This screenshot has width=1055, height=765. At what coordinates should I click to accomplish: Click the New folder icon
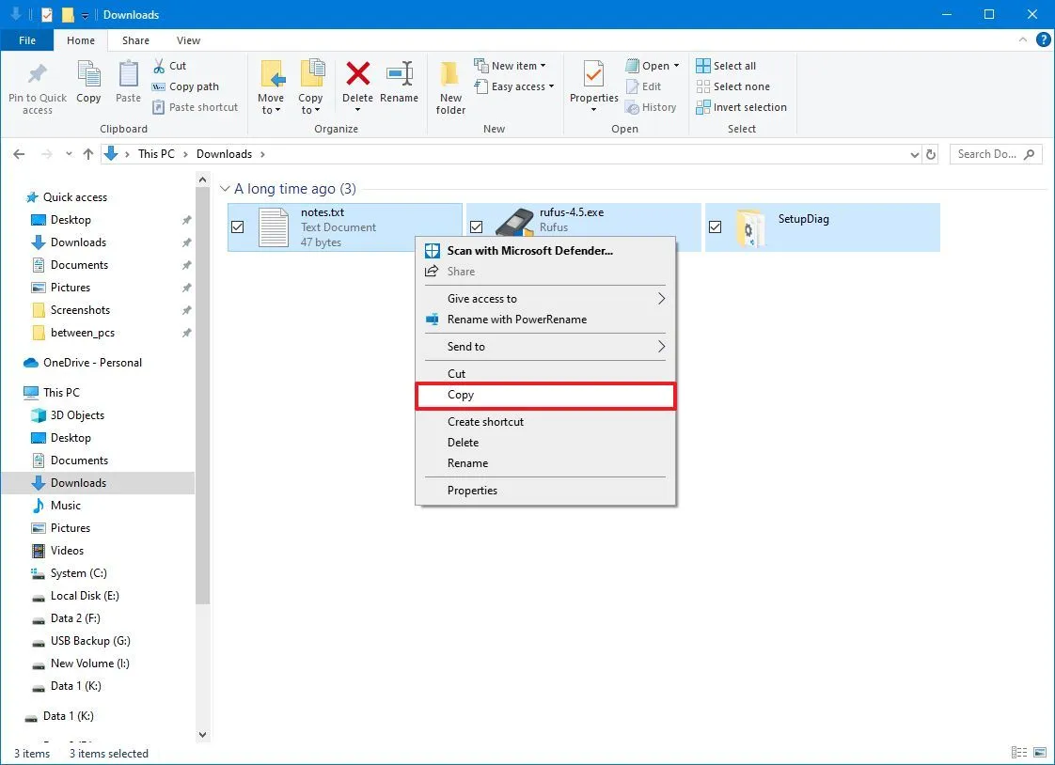pyautogui.click(x=449, y=85)
